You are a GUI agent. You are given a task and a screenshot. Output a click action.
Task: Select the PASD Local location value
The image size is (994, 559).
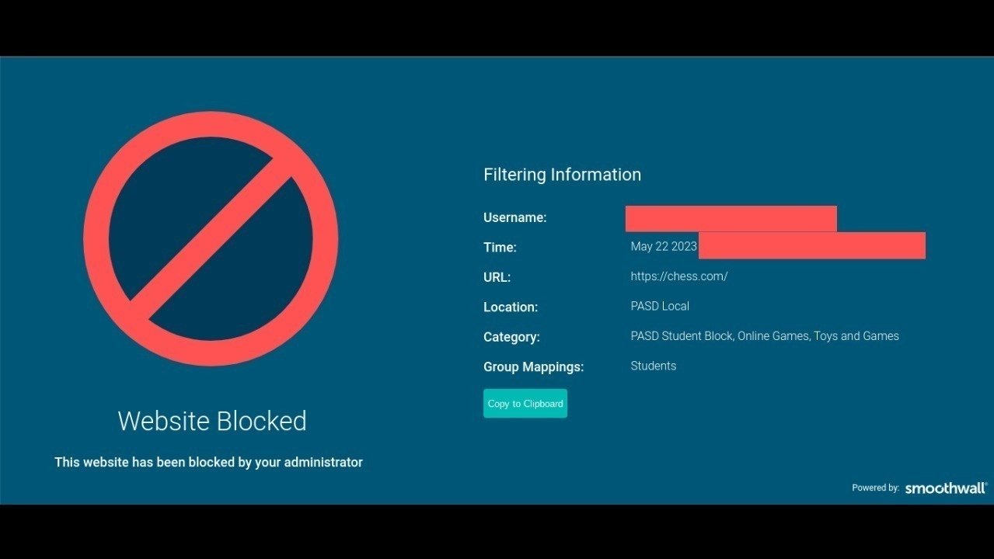[x=660, y=306]
